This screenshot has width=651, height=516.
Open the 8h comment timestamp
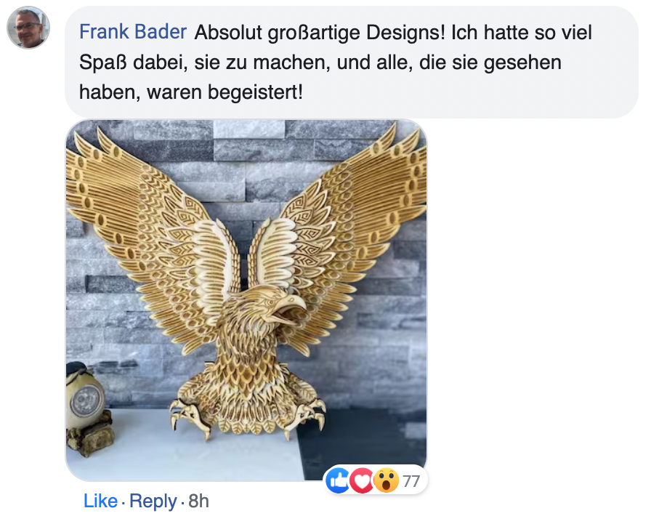[198, 501]
